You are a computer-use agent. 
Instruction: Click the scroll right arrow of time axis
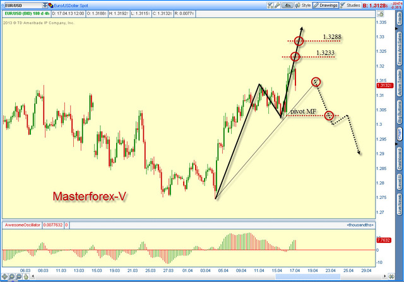click(x=384, y=276)
